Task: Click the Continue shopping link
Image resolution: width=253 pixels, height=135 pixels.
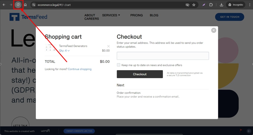Action: pos(80,69)
